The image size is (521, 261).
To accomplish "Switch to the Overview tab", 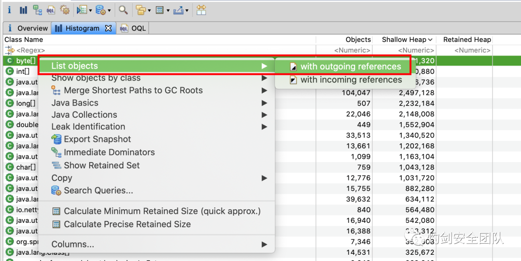I will point(27,28).
